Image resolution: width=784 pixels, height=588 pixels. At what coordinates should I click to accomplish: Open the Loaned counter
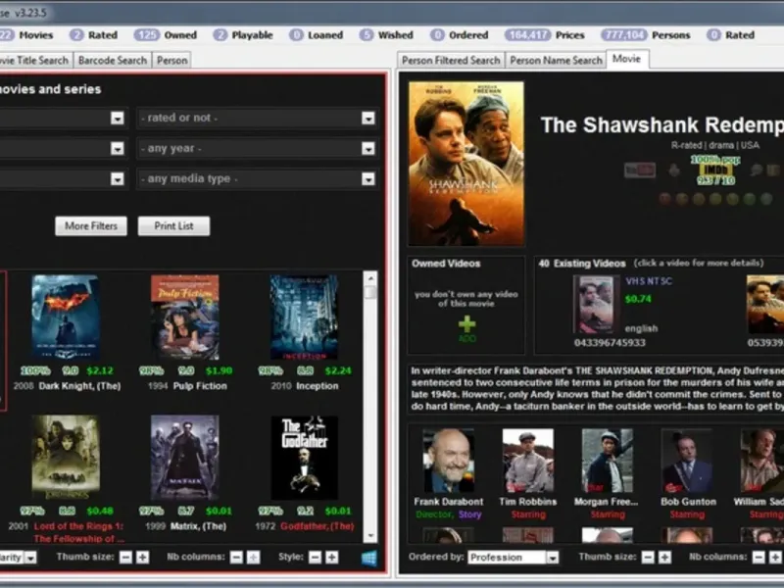[316, 35]
